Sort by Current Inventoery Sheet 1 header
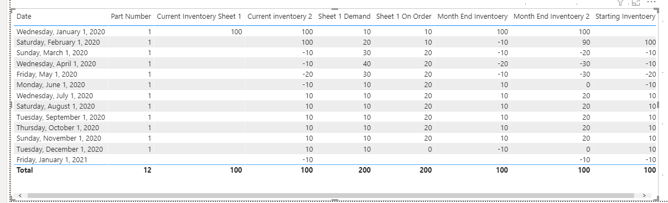This screenshot has width=668, height=203. click(x=199, y=17)
